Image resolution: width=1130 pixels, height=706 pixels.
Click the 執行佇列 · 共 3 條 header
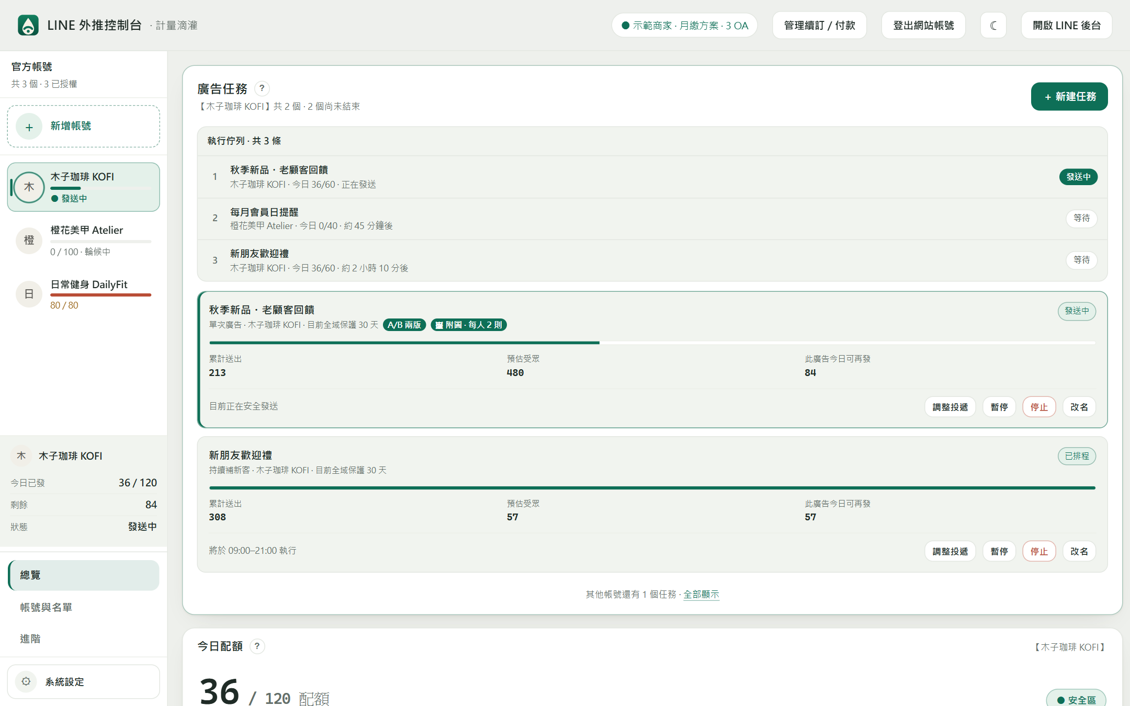244,141
